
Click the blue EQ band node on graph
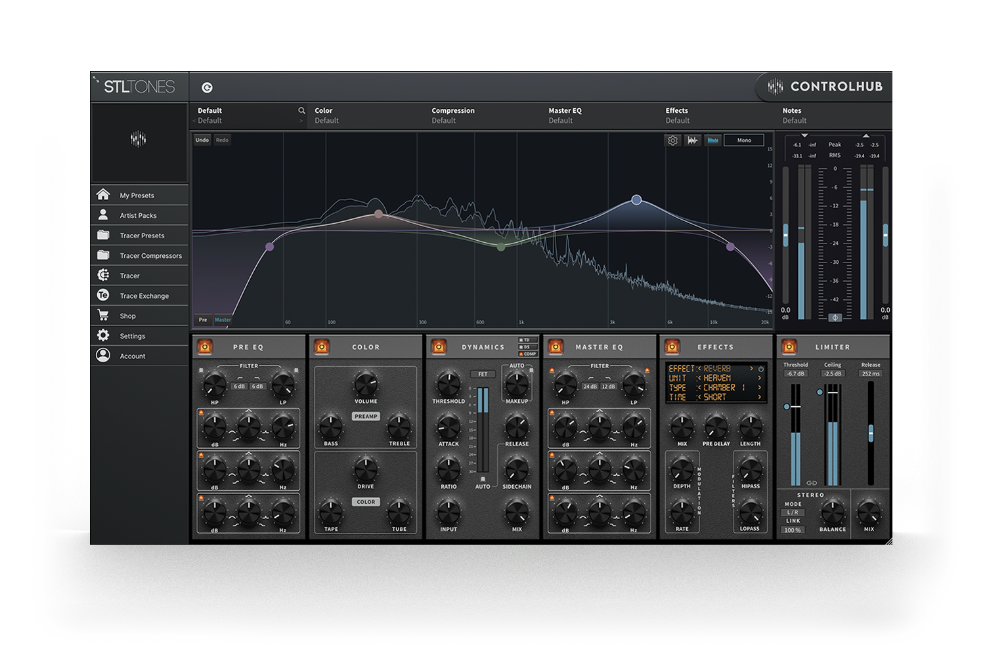[636, 199]
